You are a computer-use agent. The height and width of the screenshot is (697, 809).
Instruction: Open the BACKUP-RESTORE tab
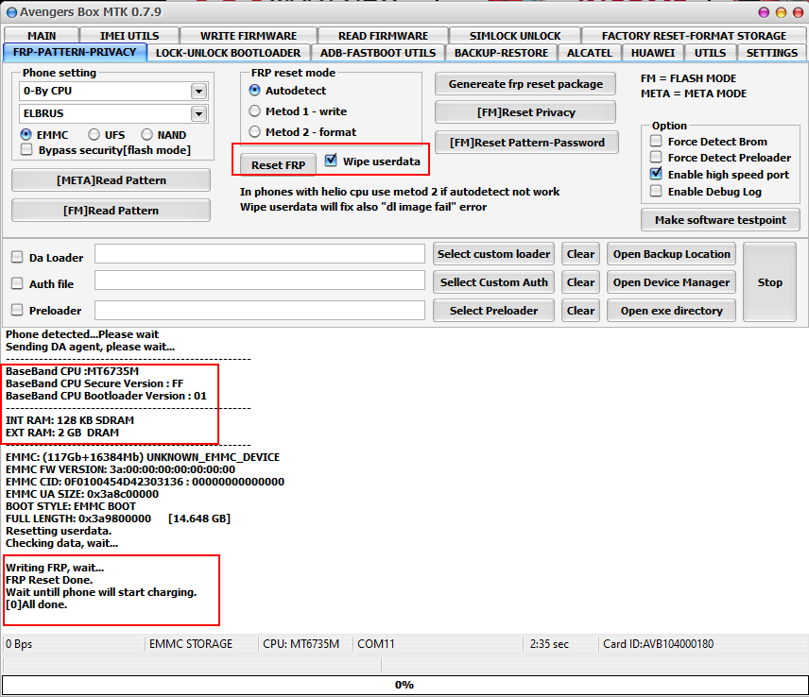[501, 53]
